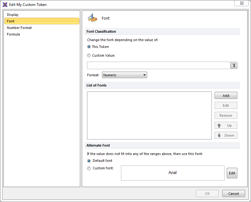Click the Up arrow button
Image resolution: width=251 pixels, height=202 pixels.
pyautogui.click(x=226, y=125)
